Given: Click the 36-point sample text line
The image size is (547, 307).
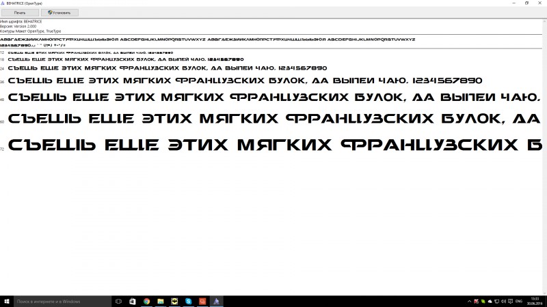Looking at the screenshot, I should pyautogui.click(x=245, y=81).
